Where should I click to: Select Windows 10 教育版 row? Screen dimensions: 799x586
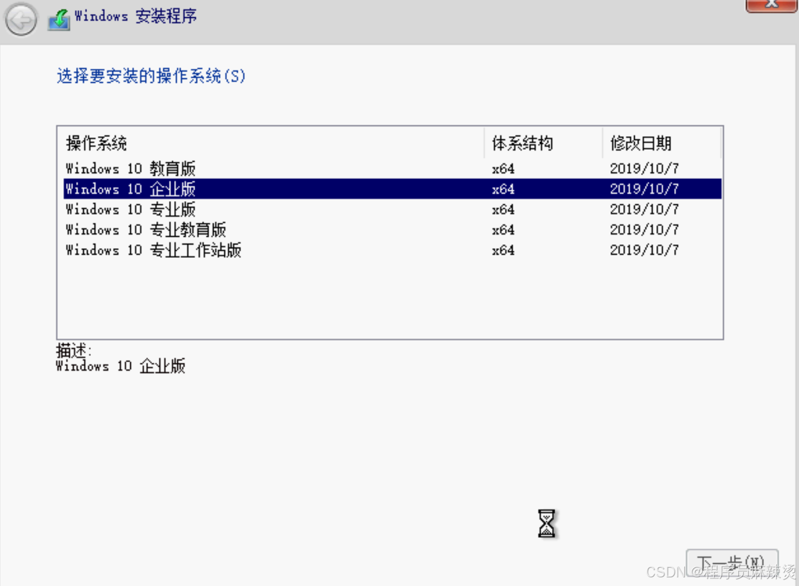[x=392, y=168]
